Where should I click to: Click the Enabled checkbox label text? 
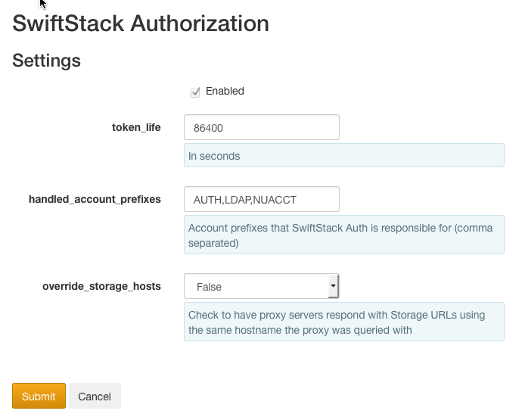click(x=225, y=91)
